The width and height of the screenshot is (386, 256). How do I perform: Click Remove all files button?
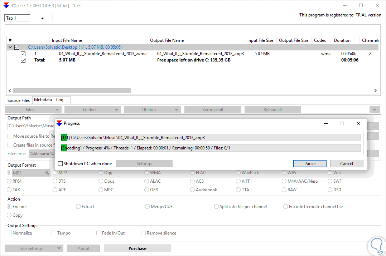(x=212, y=110)
